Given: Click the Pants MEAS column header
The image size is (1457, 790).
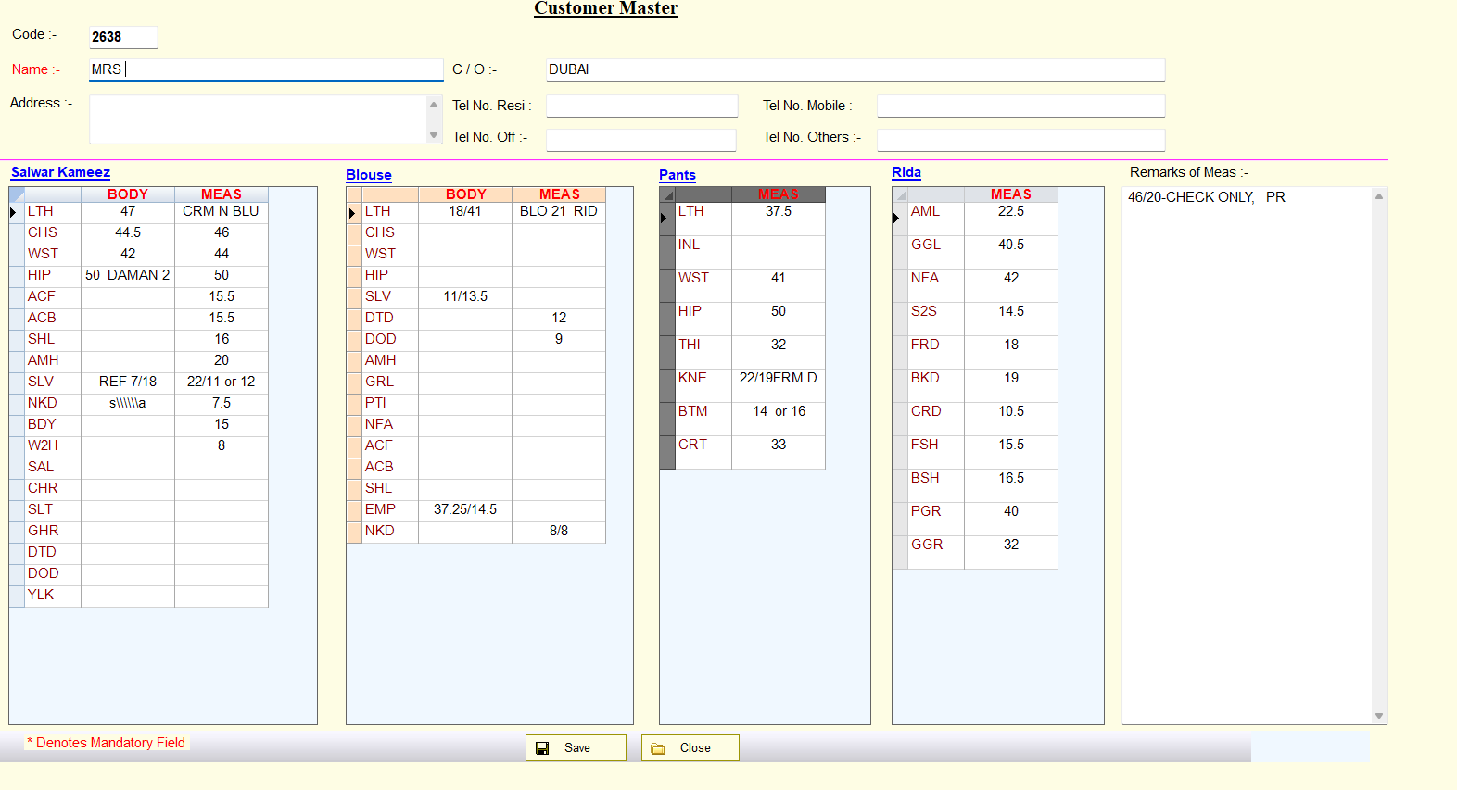Looking at the screenshot, I should pyautogui.click(x=779, y=194).
